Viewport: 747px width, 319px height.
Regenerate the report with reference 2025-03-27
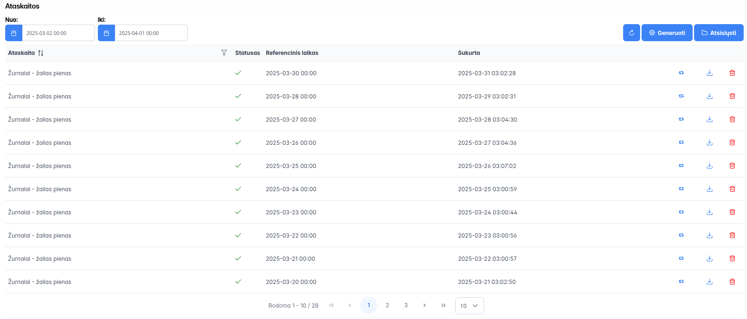click(x=681, y=119)
